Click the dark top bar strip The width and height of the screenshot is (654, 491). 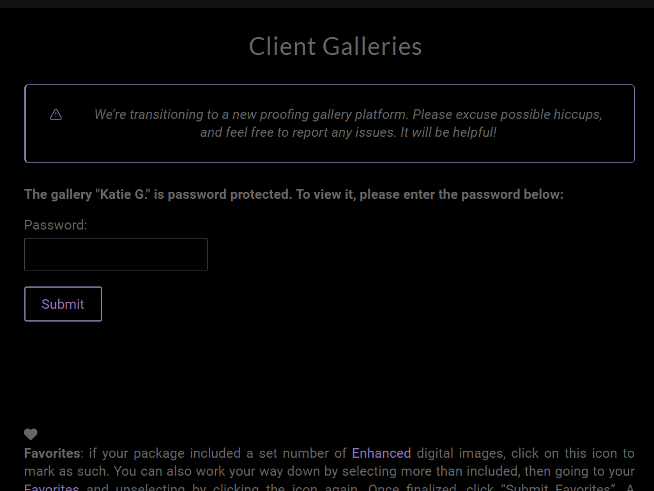[x=327, y=4]
